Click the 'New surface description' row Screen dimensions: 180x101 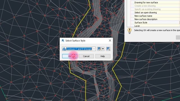click(x=155, y=19)
